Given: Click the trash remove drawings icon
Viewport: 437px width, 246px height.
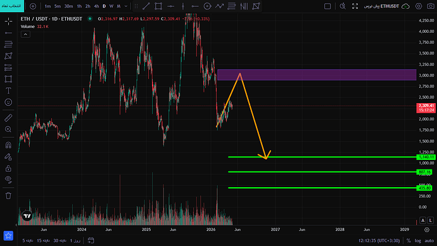Looking at the screenshot, I should tap(8, 195).
